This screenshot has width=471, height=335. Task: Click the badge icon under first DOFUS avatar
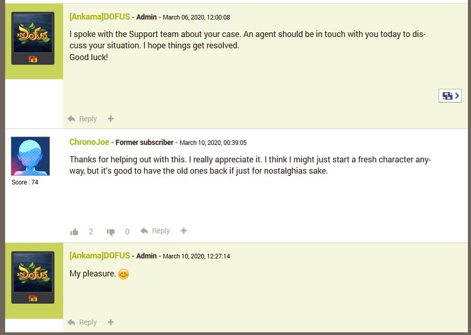(33, 59)
